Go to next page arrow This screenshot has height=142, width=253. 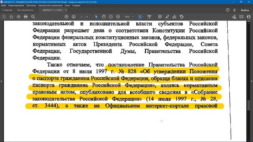74,17
